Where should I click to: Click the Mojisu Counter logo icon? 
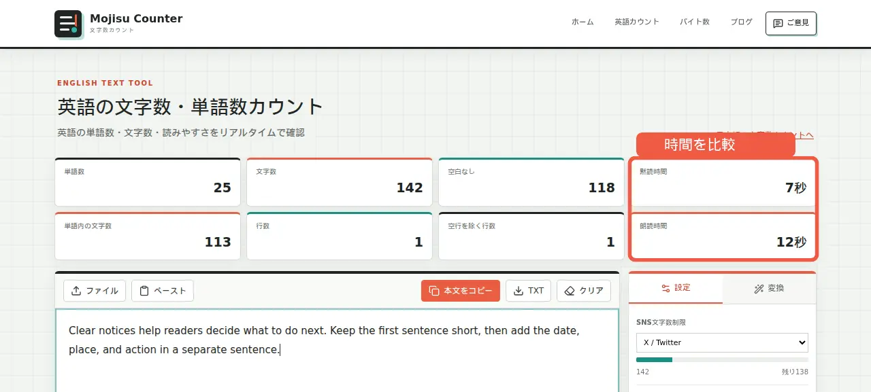(68, 24)
